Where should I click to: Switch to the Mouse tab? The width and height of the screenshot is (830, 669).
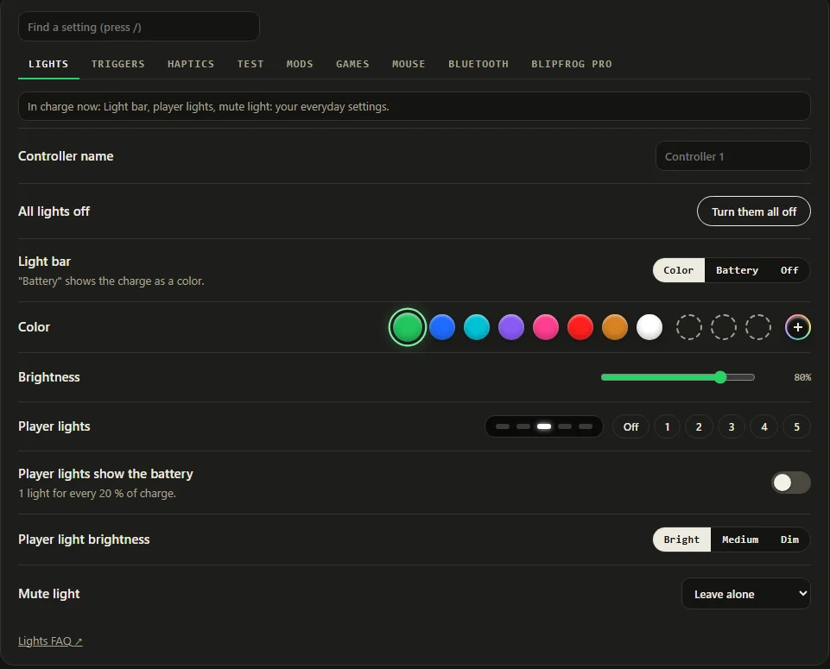pos(409,64)
